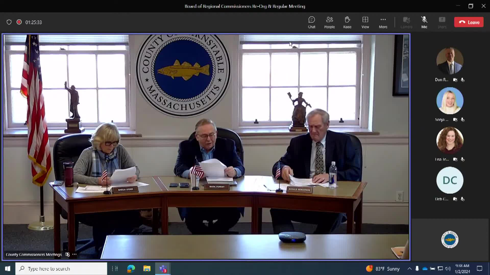Leave the meeting
Viewport: 490px width, 275px height.
point(469,22)
